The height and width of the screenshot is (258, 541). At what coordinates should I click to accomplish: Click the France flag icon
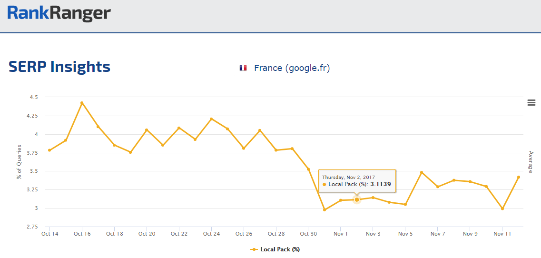click(243, 68)
